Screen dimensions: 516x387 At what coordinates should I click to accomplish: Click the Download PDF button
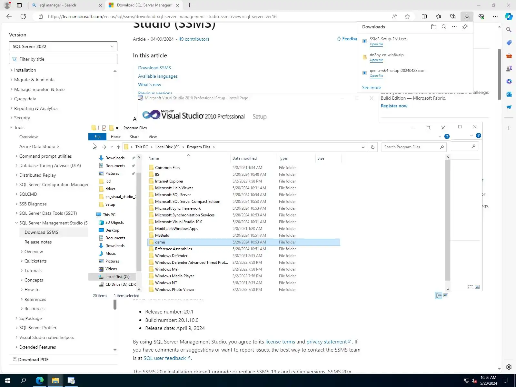pos(31,360)
